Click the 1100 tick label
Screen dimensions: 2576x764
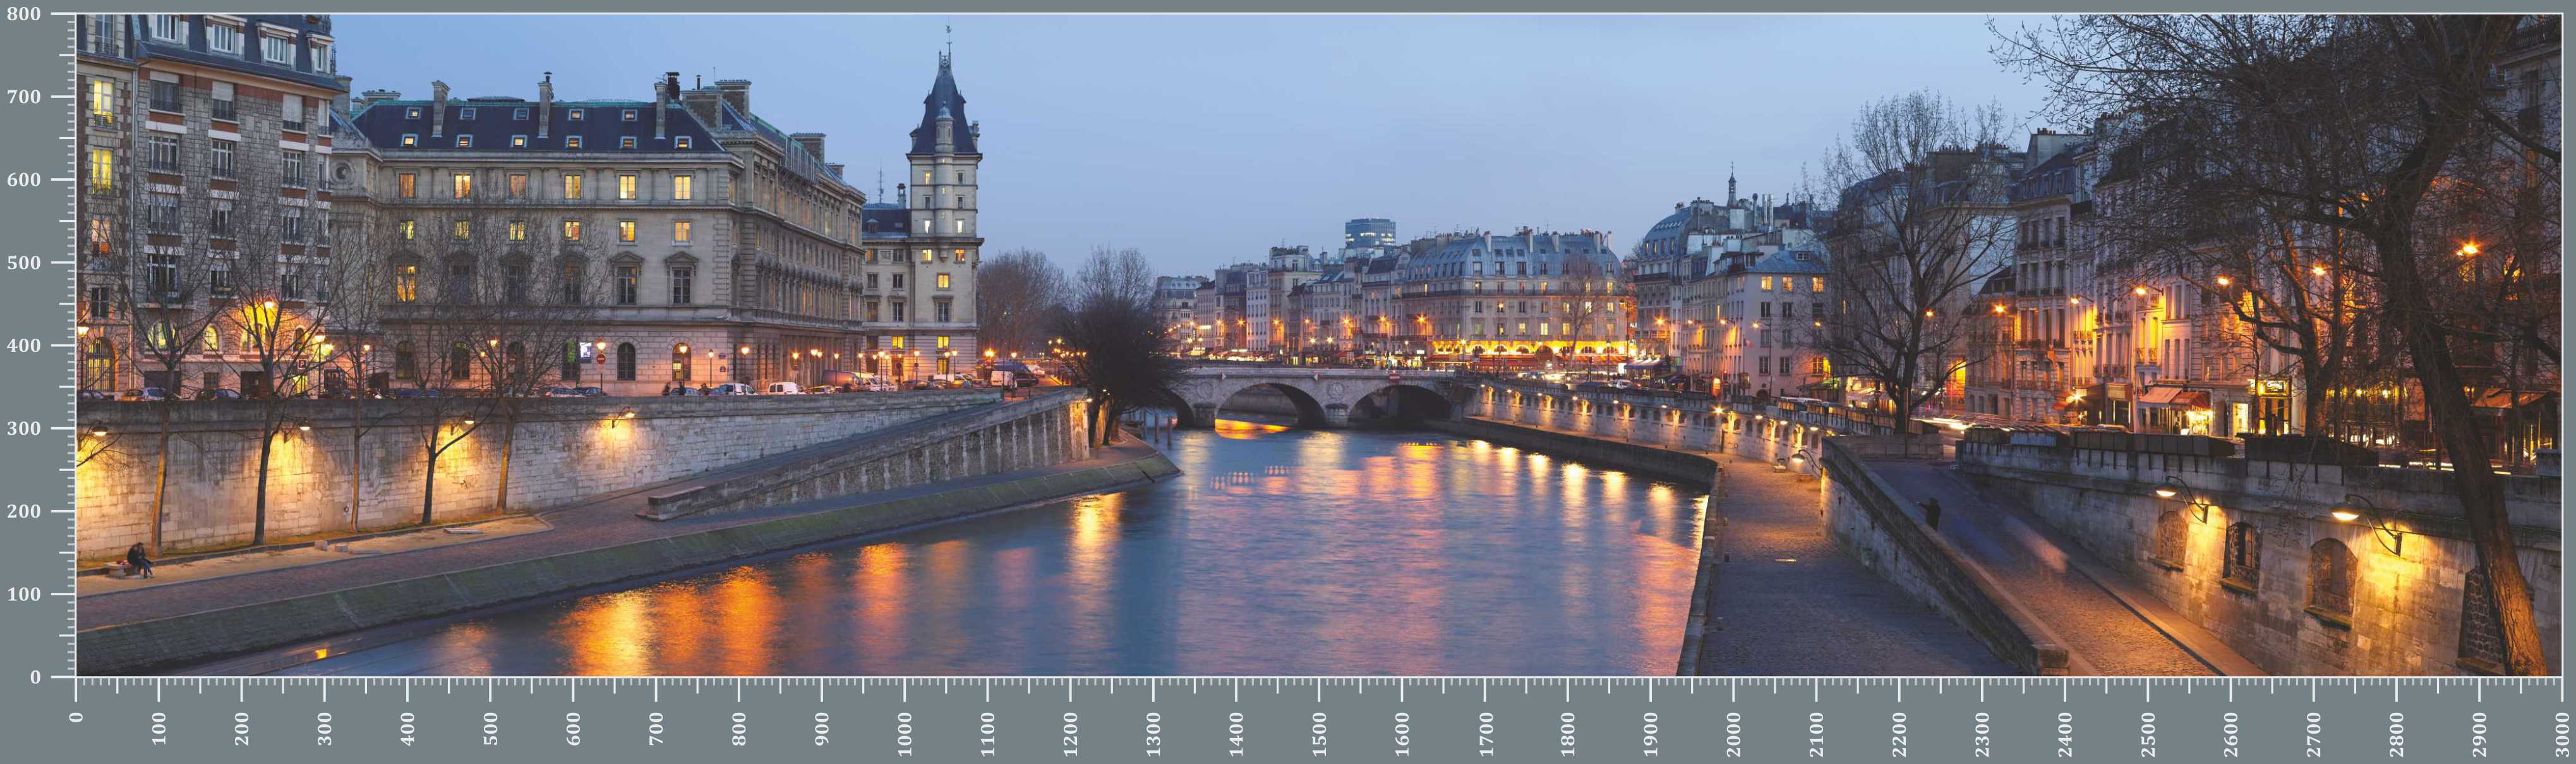tap(988, 734)
